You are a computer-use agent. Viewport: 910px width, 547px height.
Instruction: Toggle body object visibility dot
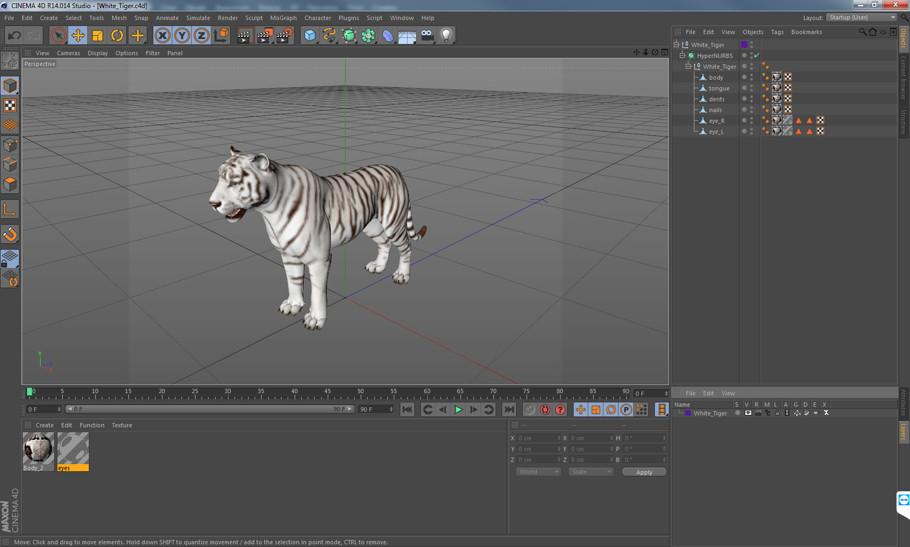tap(744, 77)
